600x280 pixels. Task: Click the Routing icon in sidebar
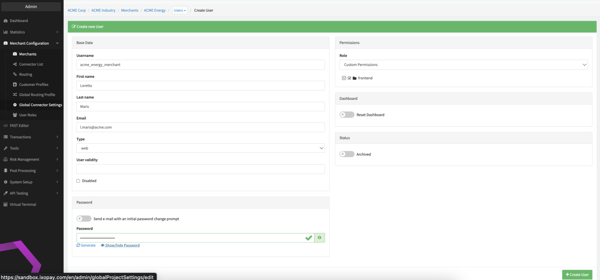[x=15, y=74]
